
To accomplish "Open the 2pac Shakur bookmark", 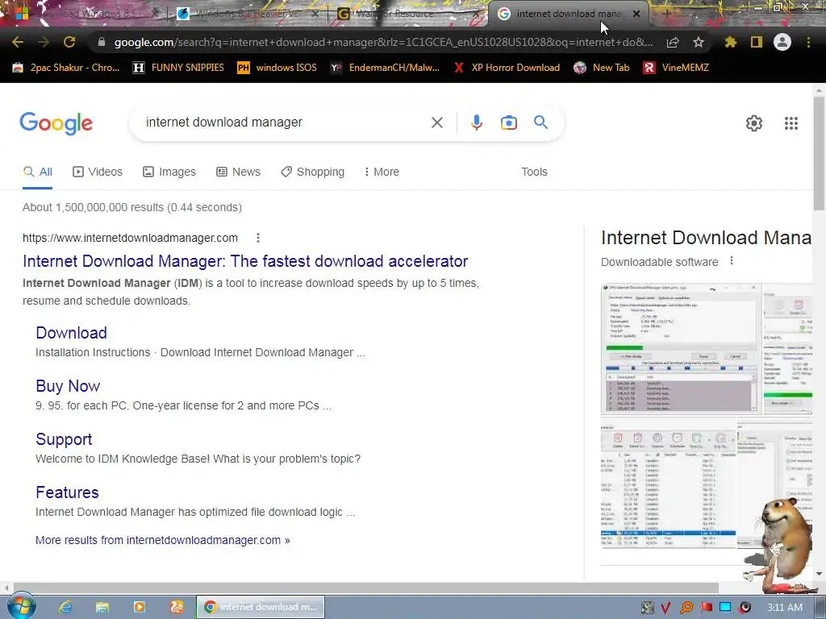I will coord(66,68).
